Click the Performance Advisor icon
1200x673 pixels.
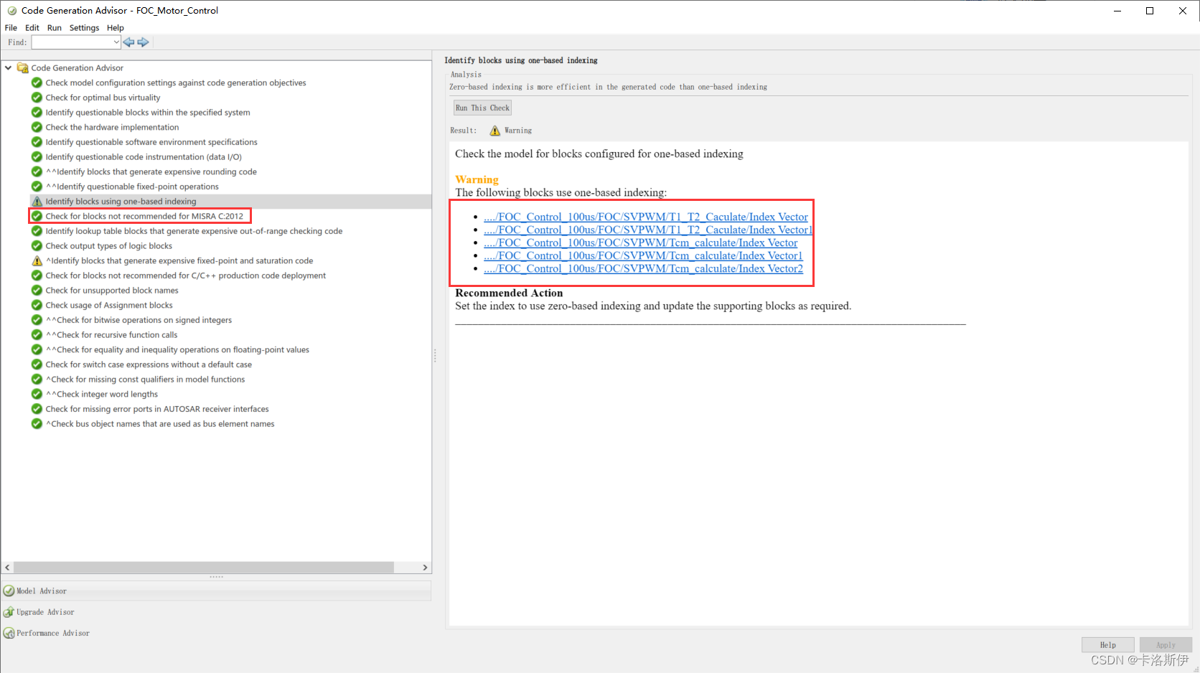click(x=9, y=633)
